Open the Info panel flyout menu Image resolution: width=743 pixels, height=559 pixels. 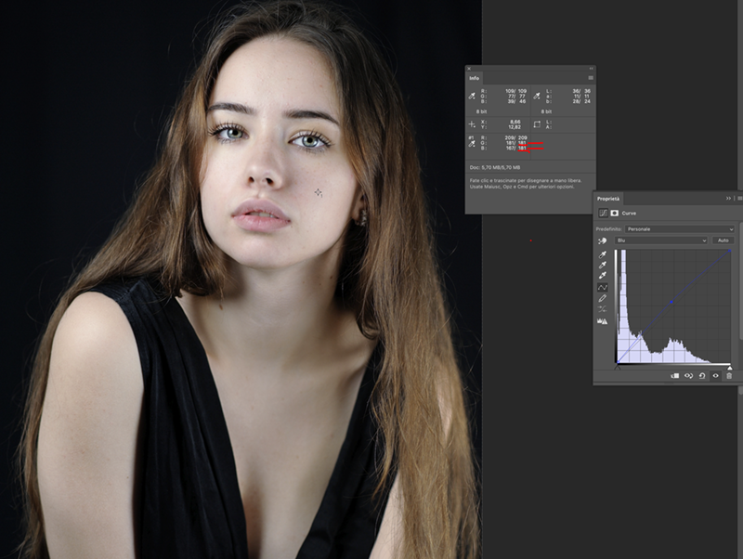click(x=590, y=78)
